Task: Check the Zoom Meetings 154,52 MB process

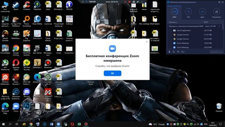Action: pyautogui.click(x=170, y=43)
